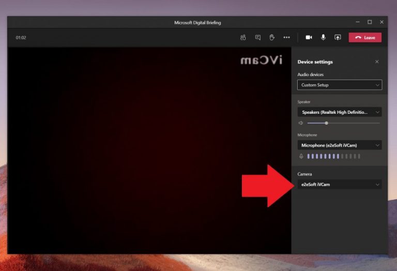Click the speaker volume icon beside slider
This screenshot has height=271, width=397.
(301, 123)
